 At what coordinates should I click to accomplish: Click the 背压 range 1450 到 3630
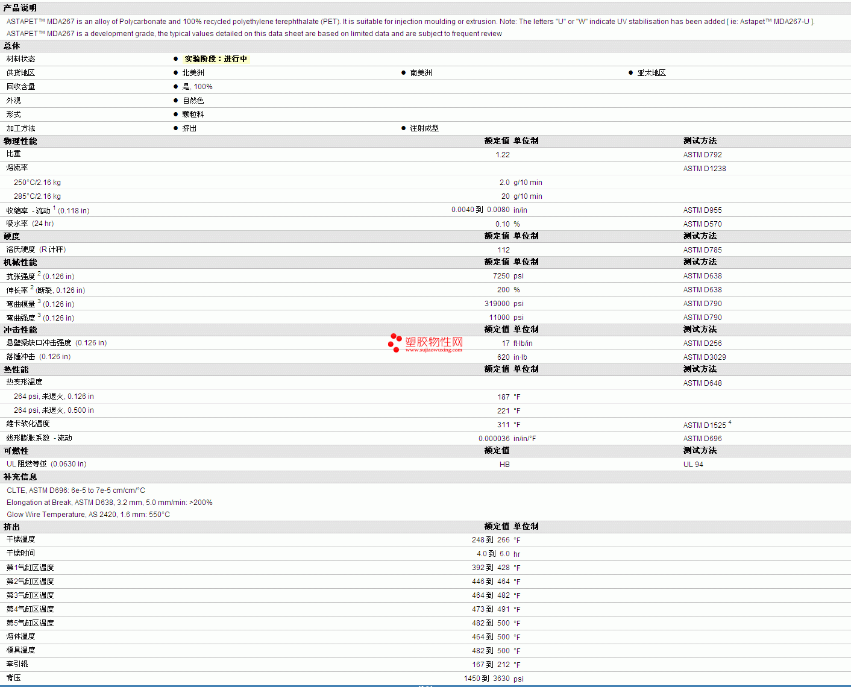click(x=486, y=679)
